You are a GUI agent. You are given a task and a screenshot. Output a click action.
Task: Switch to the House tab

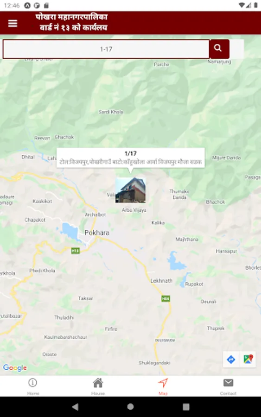pos(98,386)
